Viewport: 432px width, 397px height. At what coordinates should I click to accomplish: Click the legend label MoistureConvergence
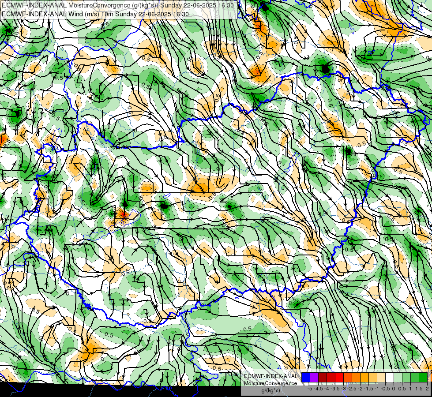[270, 383]
